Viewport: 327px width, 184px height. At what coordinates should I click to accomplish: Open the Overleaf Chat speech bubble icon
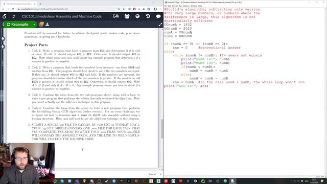tap(158, 16)
